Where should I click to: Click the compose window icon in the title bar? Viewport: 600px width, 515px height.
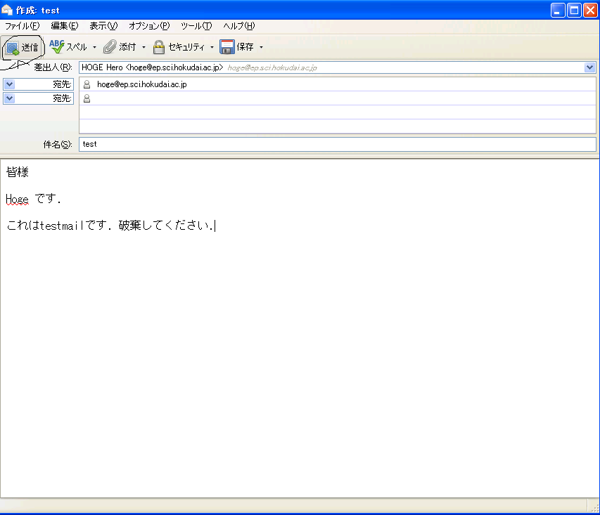(8, 11)
